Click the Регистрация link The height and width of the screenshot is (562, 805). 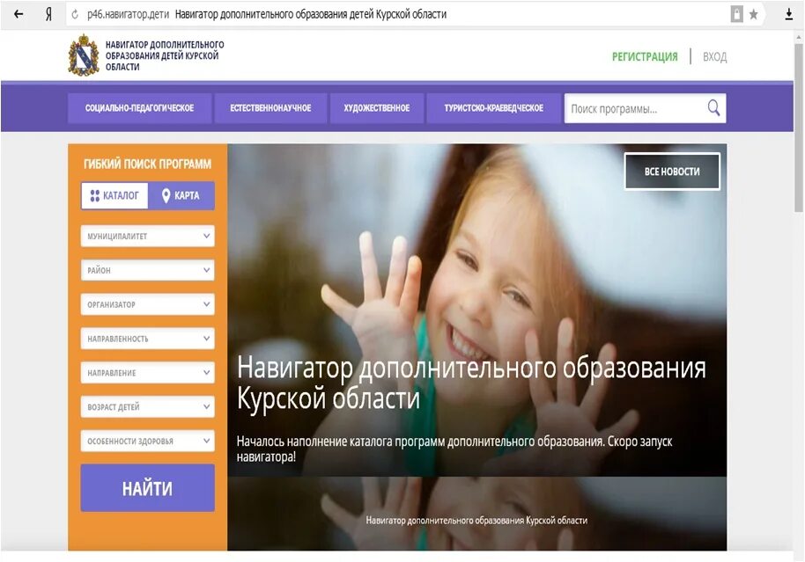[x=645, y=57]
